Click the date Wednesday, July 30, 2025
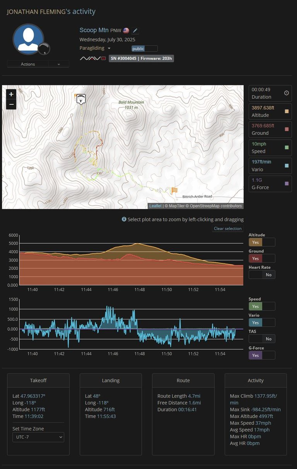The width and height of the screenshot is (297, 469). tap(108, 39)
